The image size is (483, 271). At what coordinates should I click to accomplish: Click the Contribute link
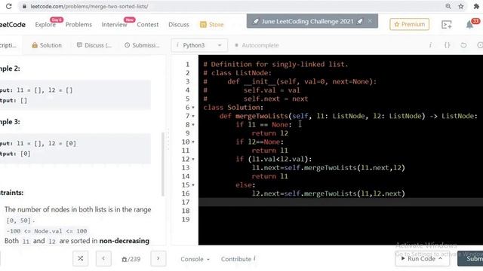238,259
